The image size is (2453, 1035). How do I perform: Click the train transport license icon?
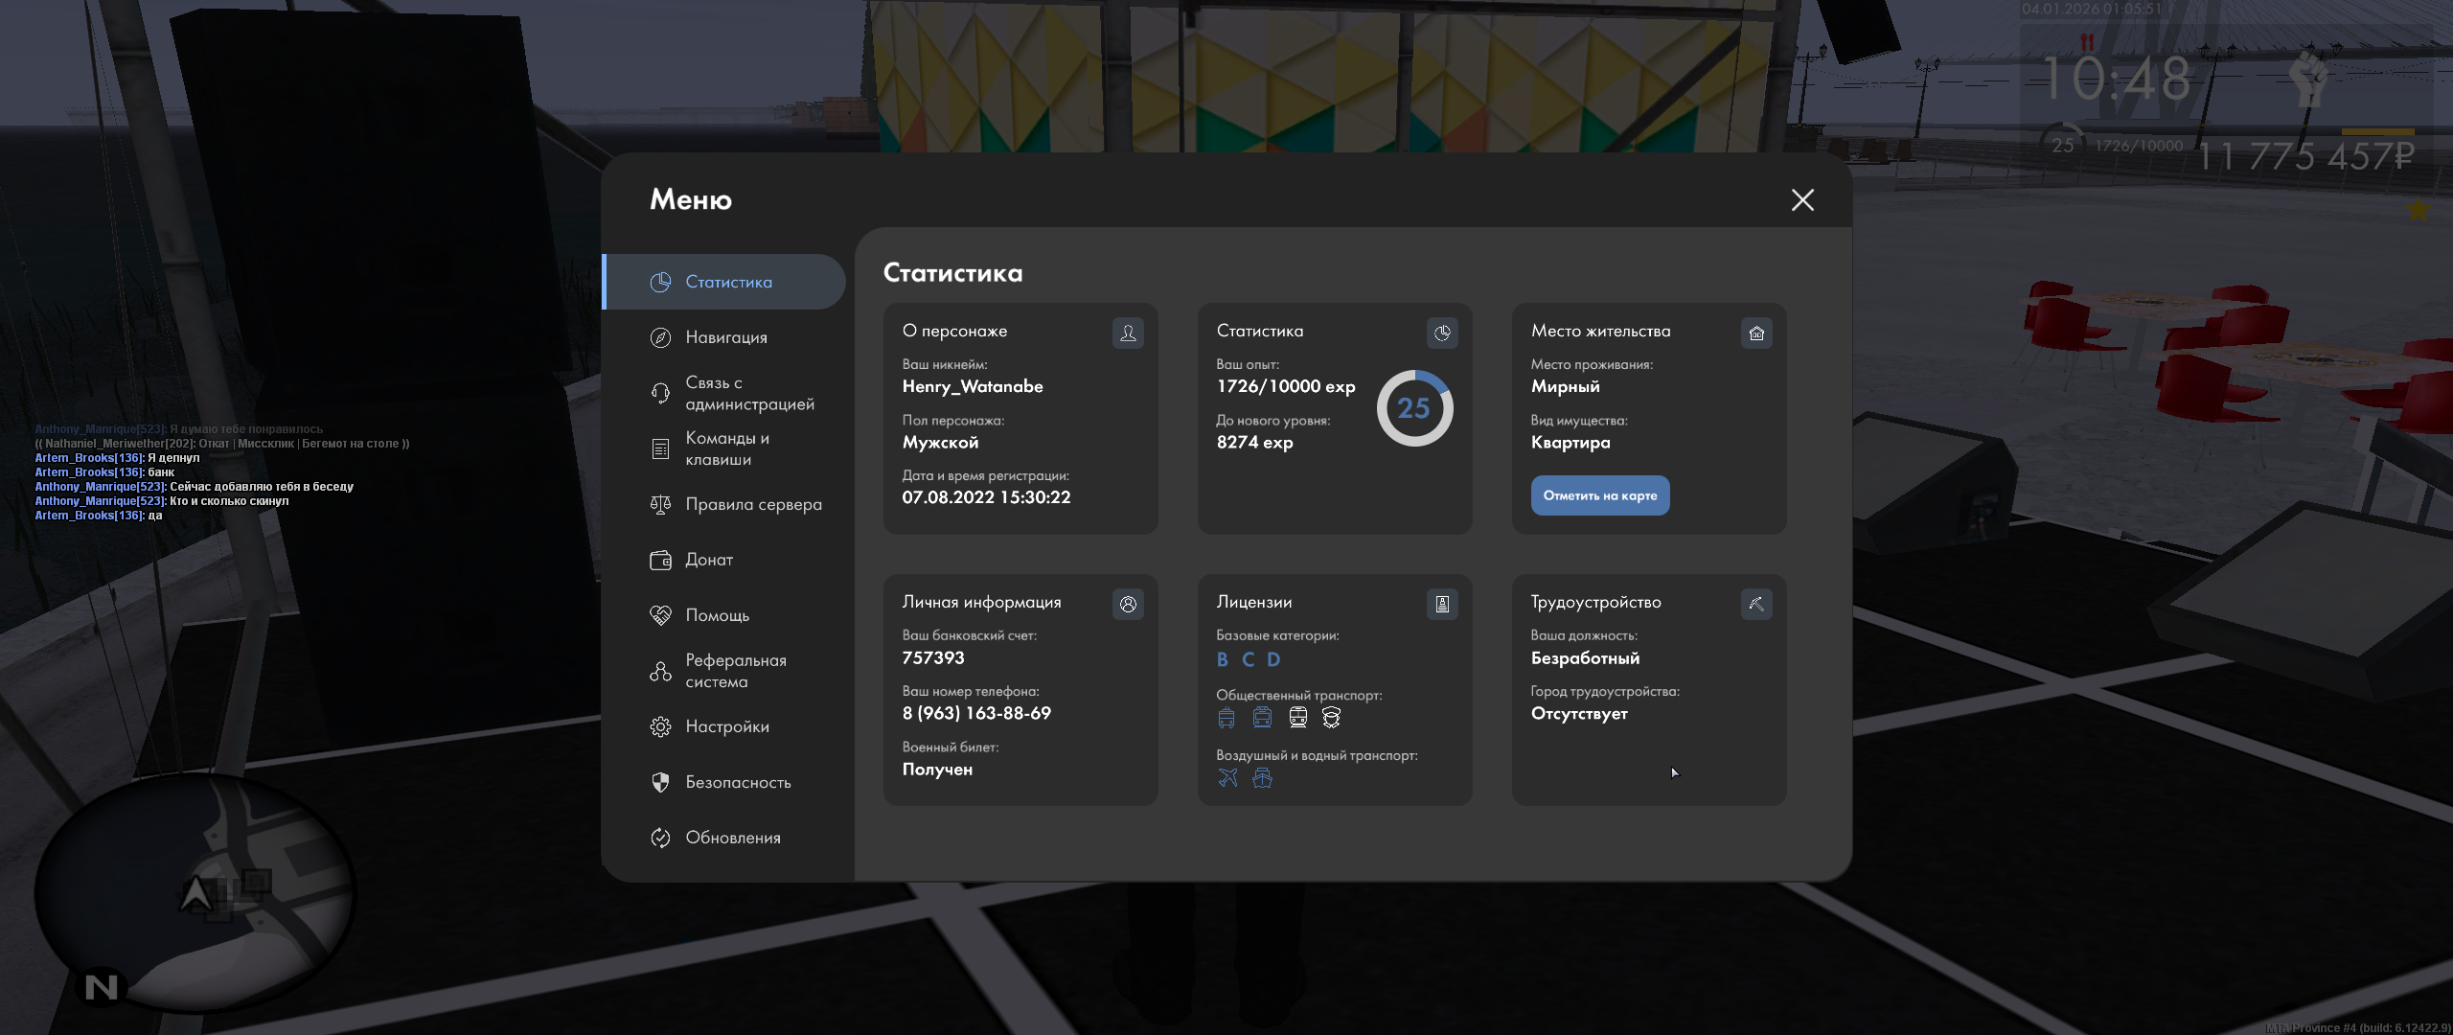point(1297,718)
